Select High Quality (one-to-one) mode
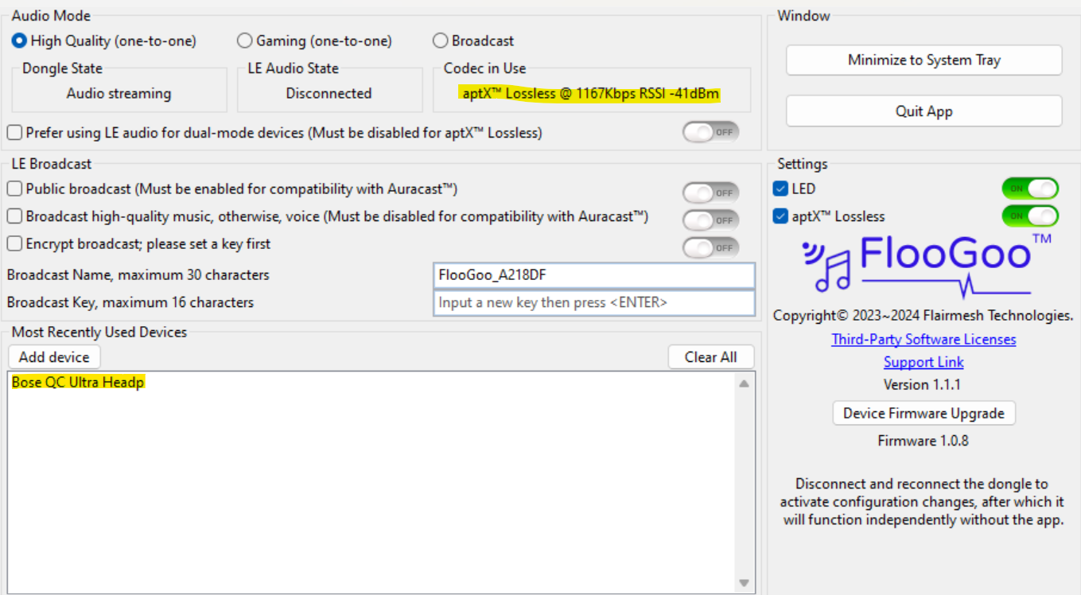Viewport: 1081px width, 595px height. tap(18, 41)
